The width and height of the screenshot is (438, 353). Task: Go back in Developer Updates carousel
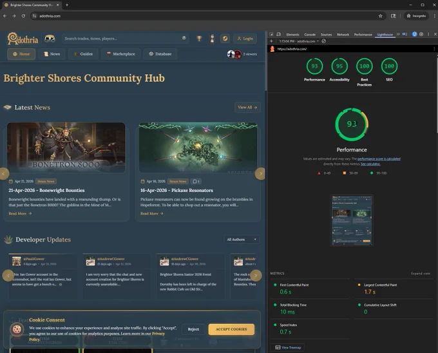[x=8, y=276]
